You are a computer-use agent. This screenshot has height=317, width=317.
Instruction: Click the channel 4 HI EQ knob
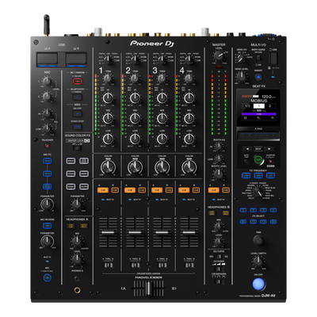coord(189,98)
